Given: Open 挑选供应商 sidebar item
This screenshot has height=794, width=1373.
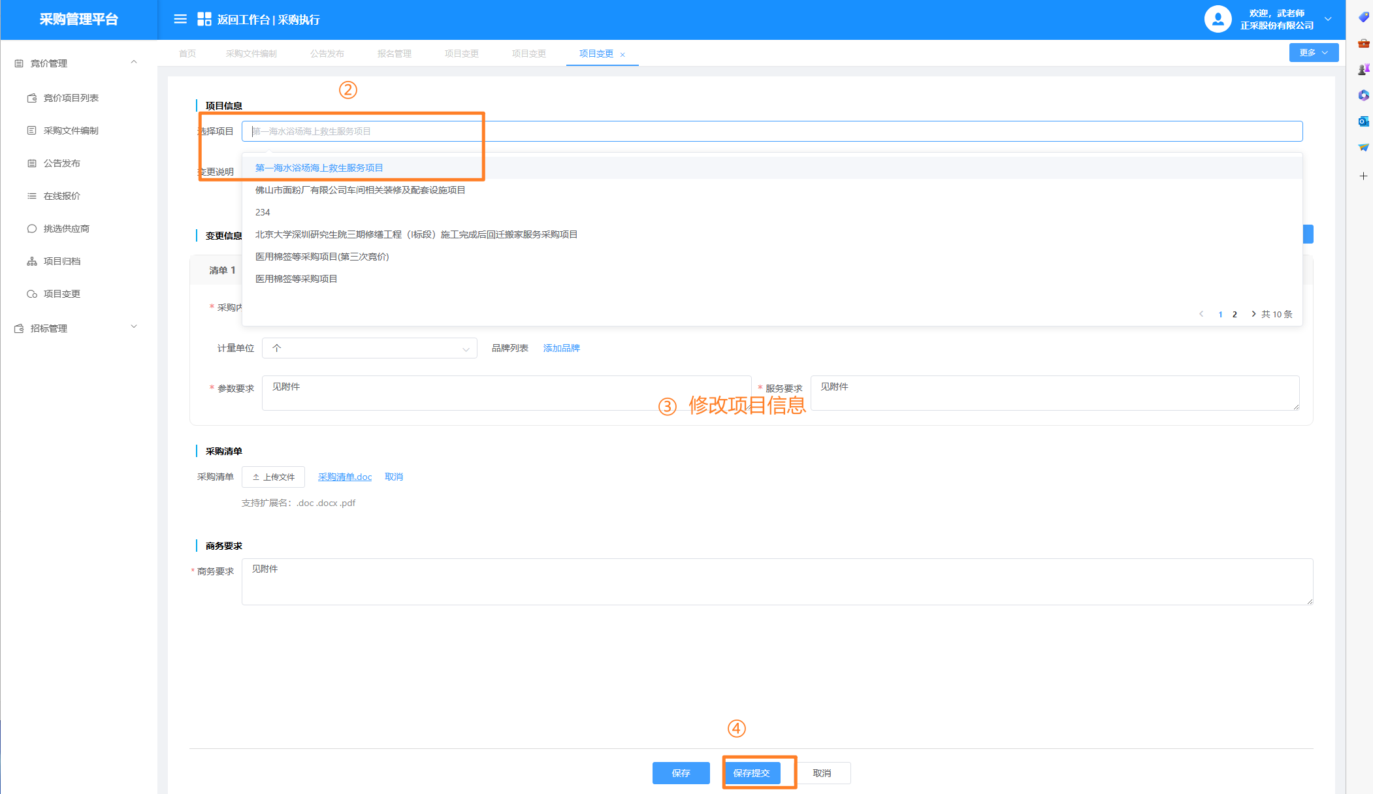Looking at the screenshot, I should click(66, 229).
